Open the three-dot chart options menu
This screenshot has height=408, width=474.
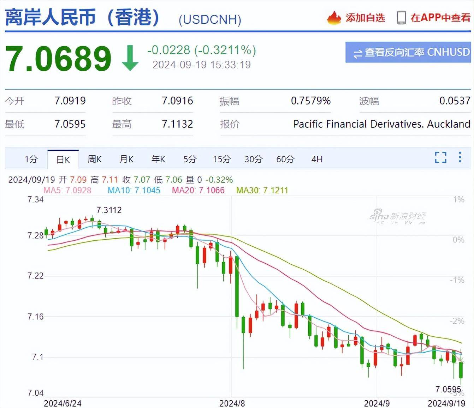pyautogui.click(x=460, y=157)
